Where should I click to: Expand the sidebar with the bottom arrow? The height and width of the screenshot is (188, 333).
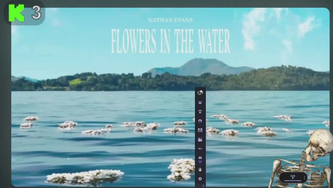(203, 186)
